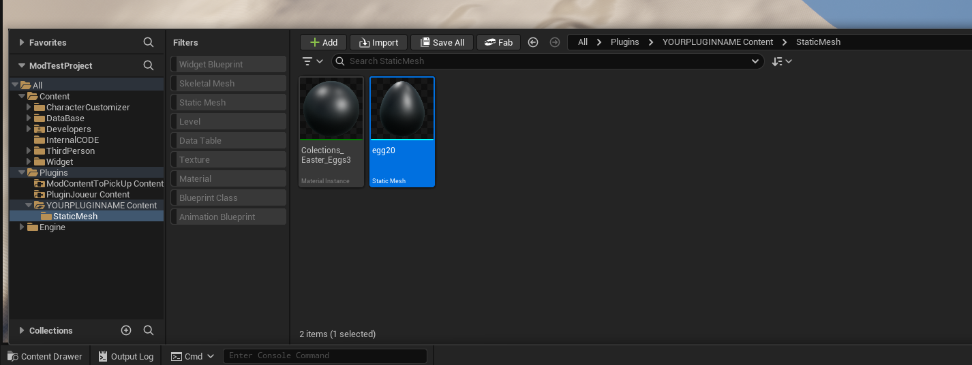Image resolution: width=972 pixels, height=365 pixels.
Task: Expand the ThirdPerson folder arrow
Action: (x=29, y=150)
